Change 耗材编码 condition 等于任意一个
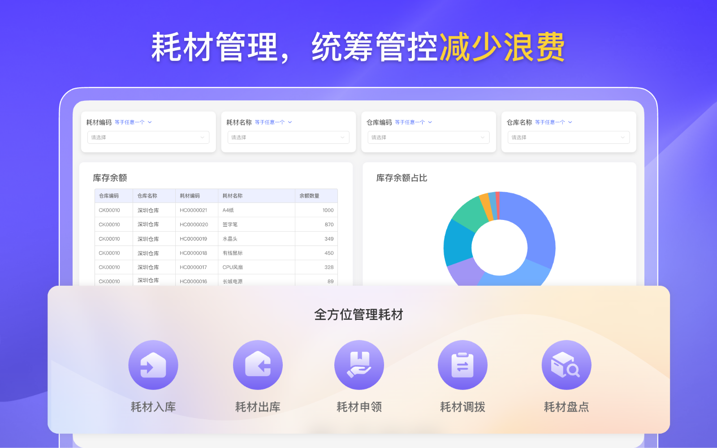Screen dimensions: 717x448 coord(133,122)
